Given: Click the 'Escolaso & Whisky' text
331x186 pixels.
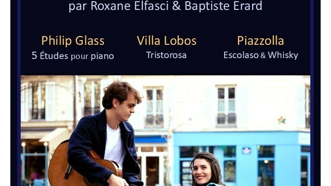Looking at the screenshot, I should [x=261, y=55].
